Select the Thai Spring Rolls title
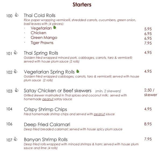Viewport: 161px width, 153px height. coord(41,53)
